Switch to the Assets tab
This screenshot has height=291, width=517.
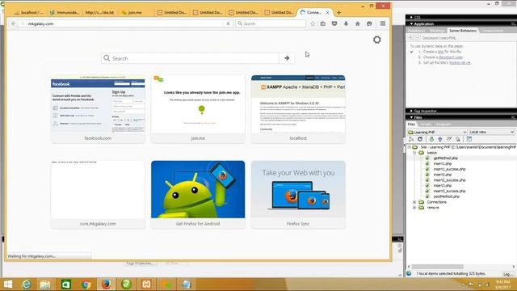point(426,124)
